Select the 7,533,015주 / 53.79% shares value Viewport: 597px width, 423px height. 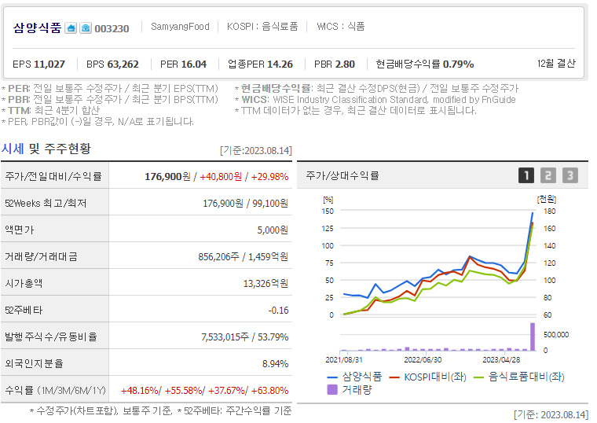[245, 337]
